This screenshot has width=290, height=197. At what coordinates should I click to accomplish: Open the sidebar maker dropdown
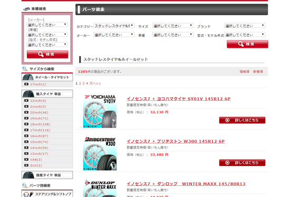click(x=47, y=25)
